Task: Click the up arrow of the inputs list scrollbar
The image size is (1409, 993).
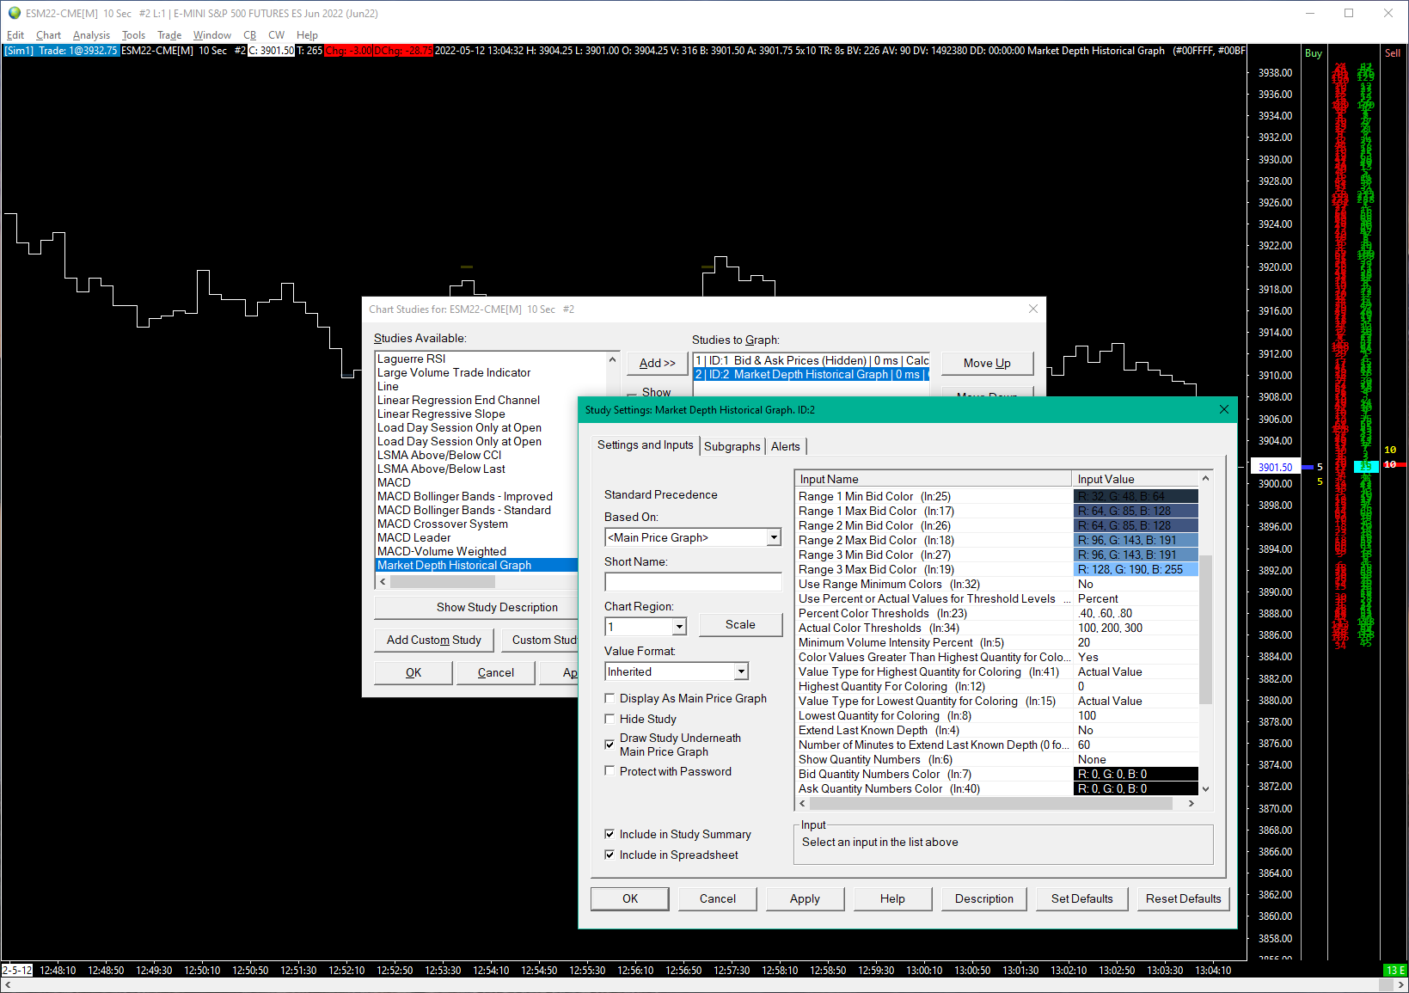Action: (1205, 479)
